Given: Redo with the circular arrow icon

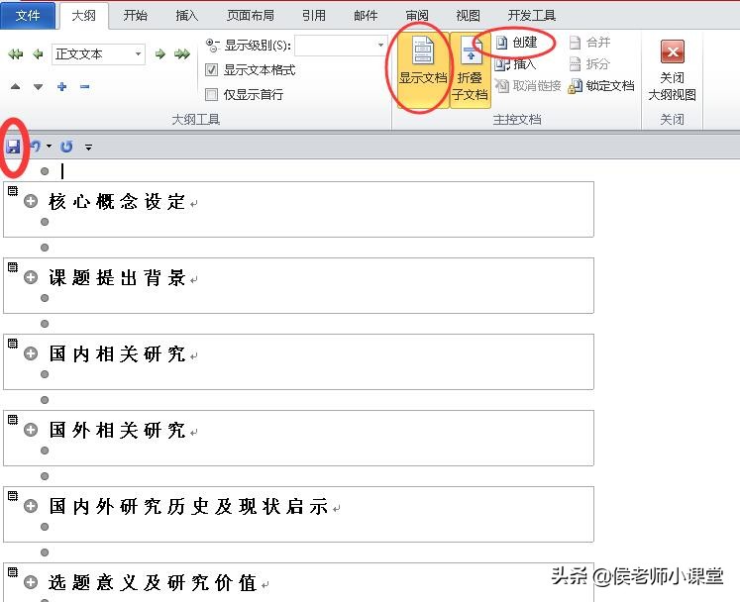Looking at the screenshot, I should pyautogui.click(x=67, y=147).
